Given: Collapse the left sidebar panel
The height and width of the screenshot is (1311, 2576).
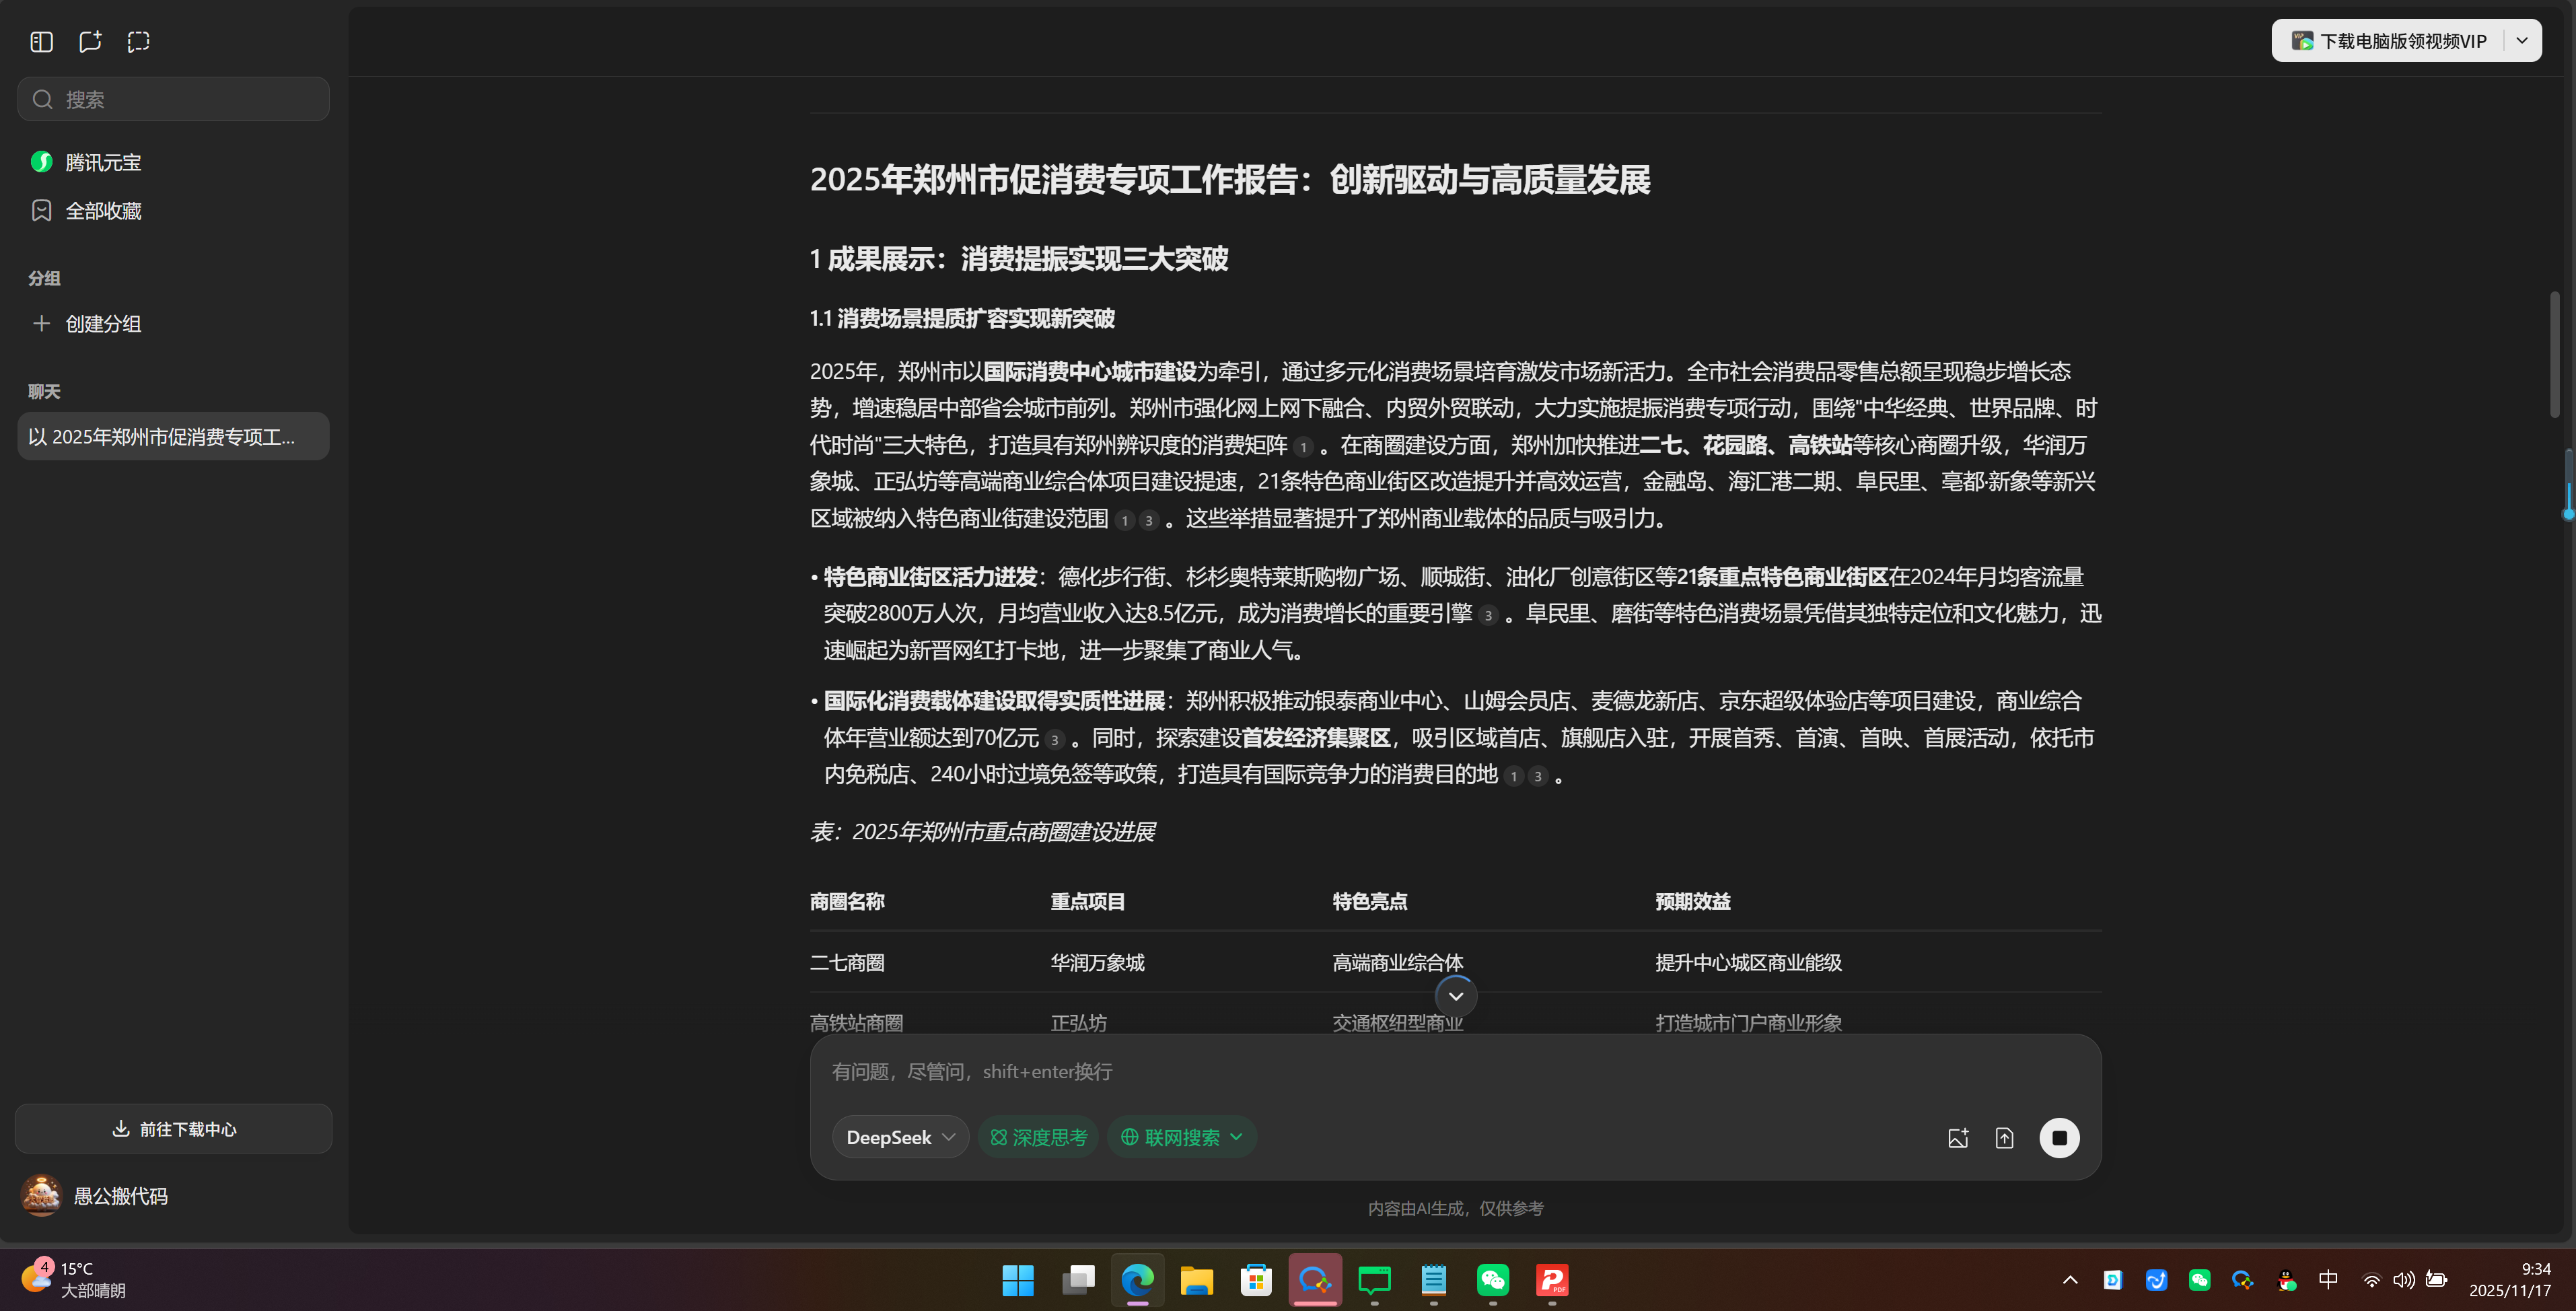Looking at the screenshot, I should coord(41,42).
